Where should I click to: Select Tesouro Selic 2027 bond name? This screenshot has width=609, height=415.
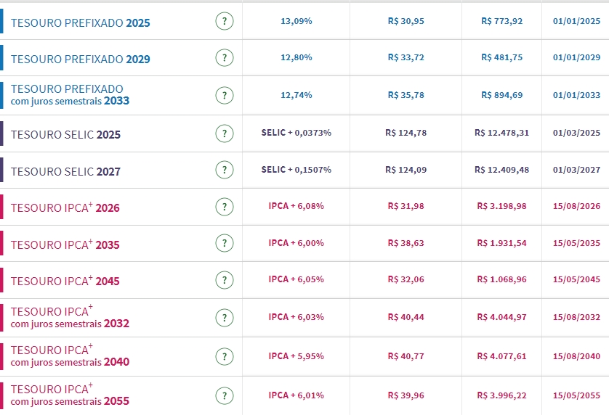coord(65,172)
